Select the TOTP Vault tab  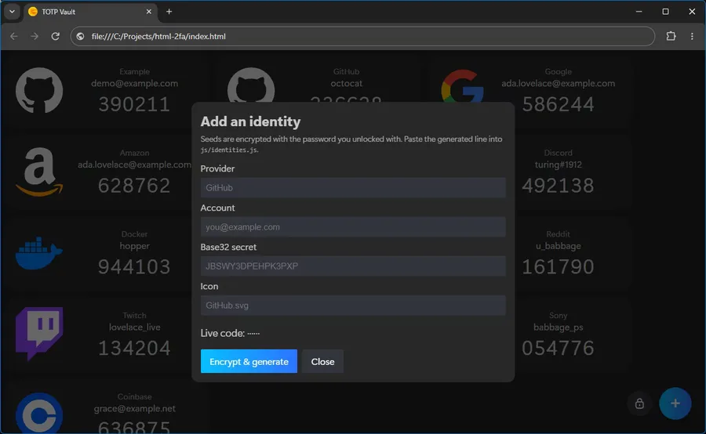pyautogui.click(x=89, y=13)
